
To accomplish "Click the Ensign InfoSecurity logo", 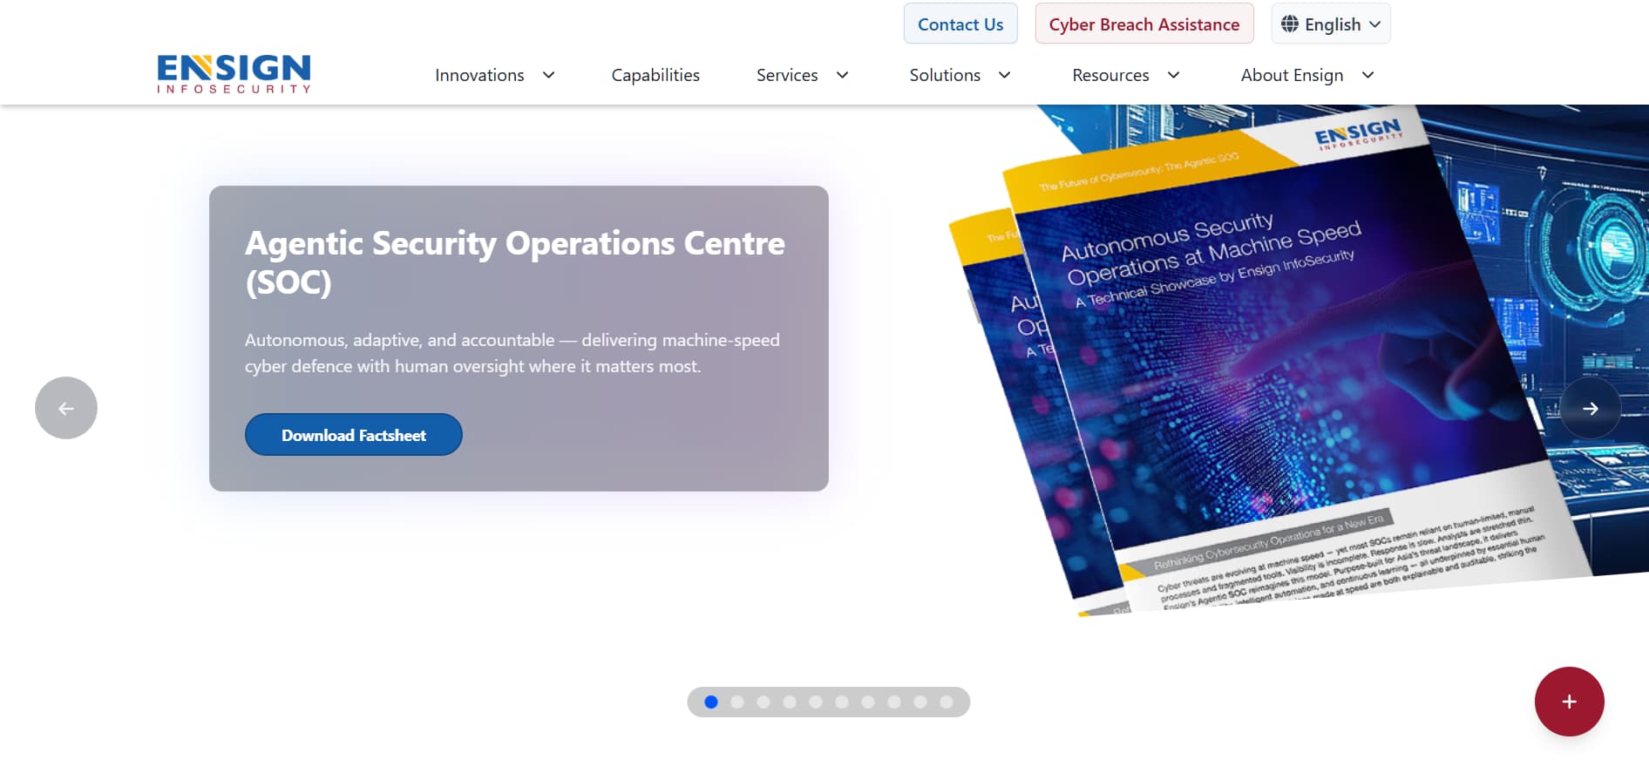I will [234, 74].
